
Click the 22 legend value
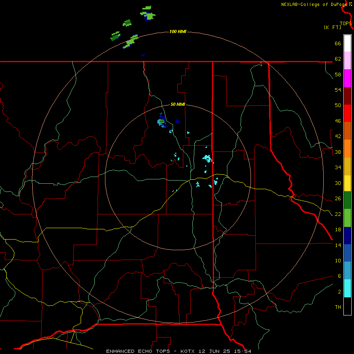pos(338,214)
